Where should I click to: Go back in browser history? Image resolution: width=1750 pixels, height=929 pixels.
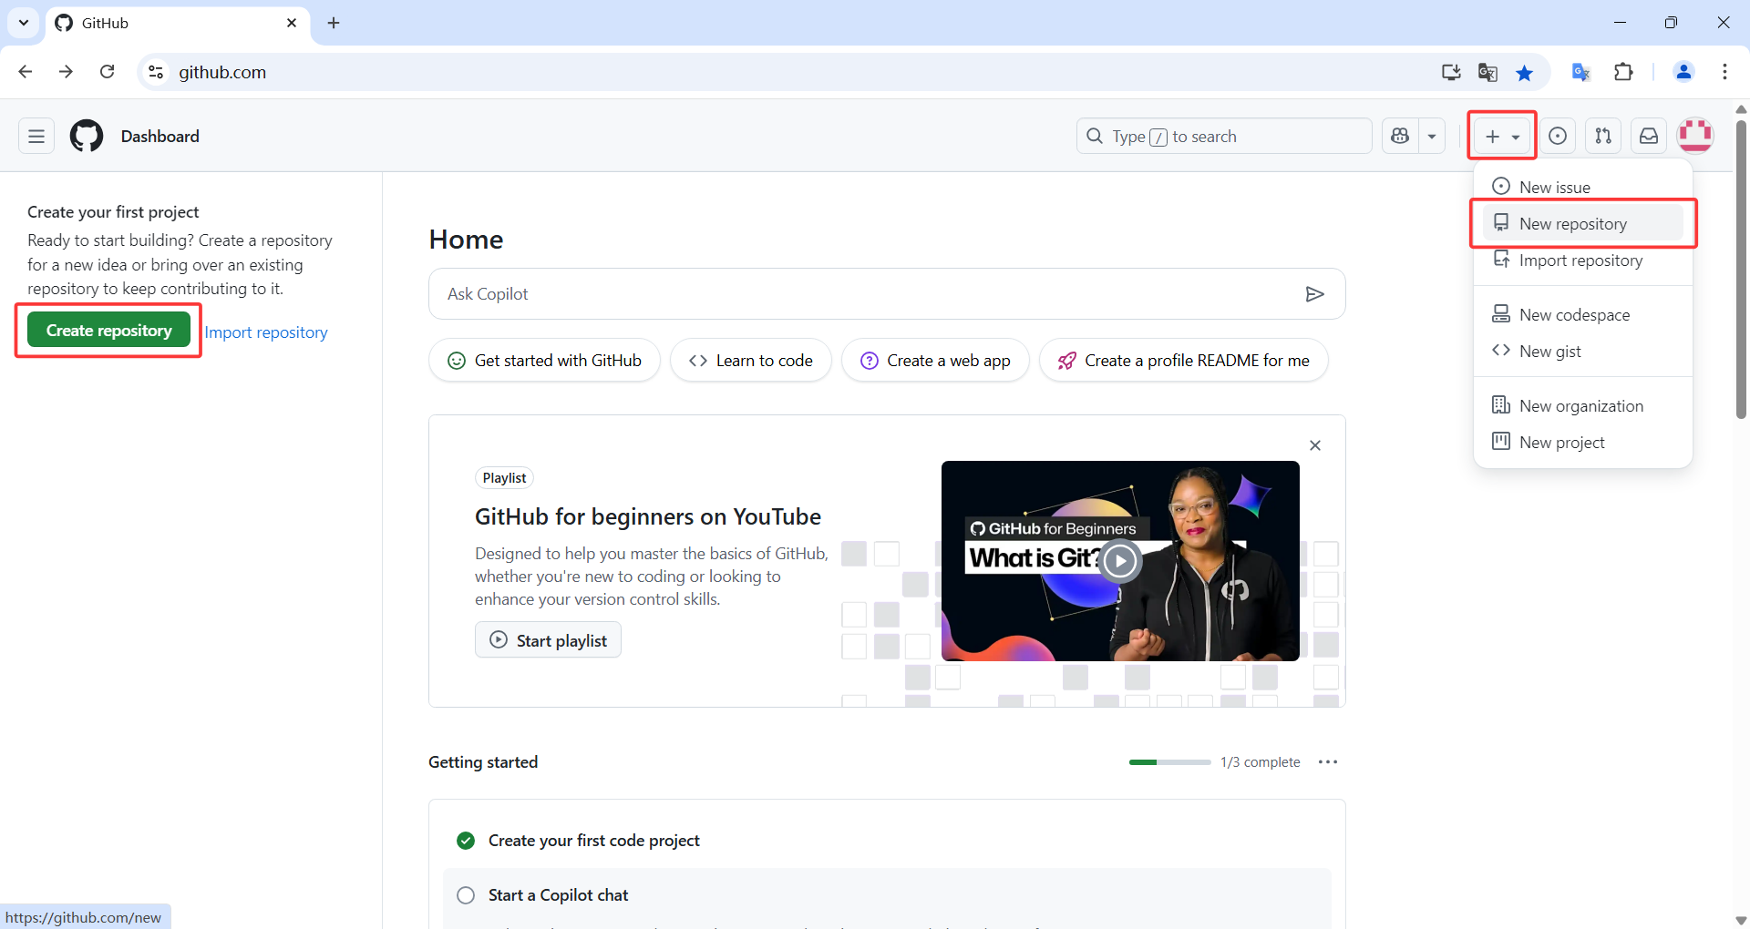[x=26, y=72]
